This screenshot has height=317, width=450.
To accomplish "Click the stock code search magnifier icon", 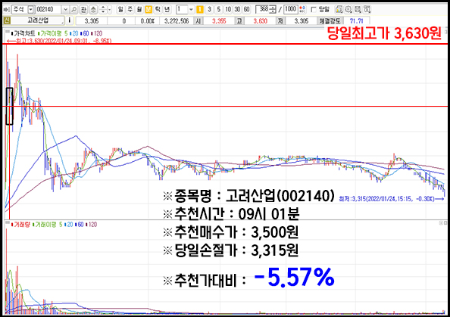I will click(x=74, y=10).
